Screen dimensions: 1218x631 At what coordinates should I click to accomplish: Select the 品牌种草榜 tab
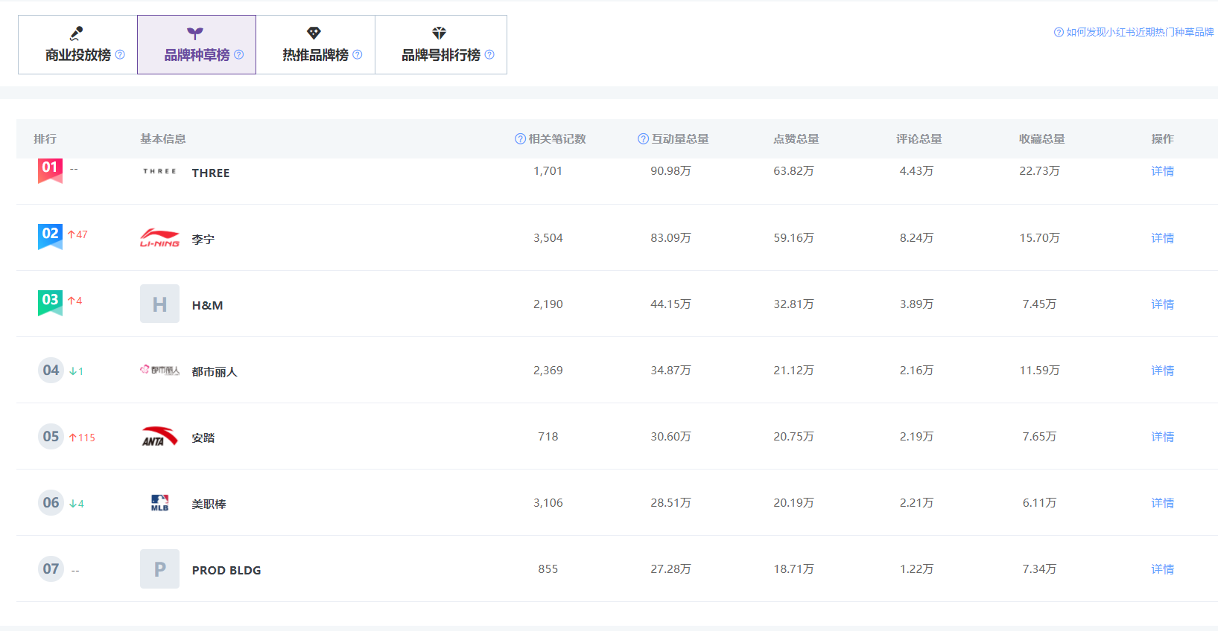click(x=197, y=45)
